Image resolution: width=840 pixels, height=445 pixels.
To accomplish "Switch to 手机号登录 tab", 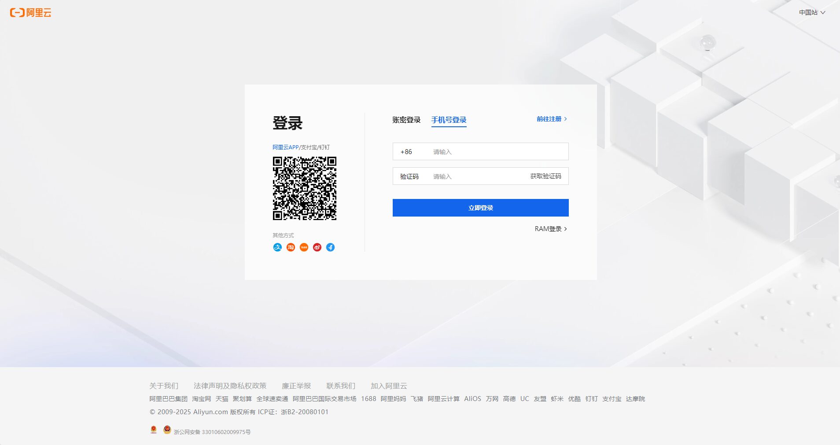I will 449,120.
